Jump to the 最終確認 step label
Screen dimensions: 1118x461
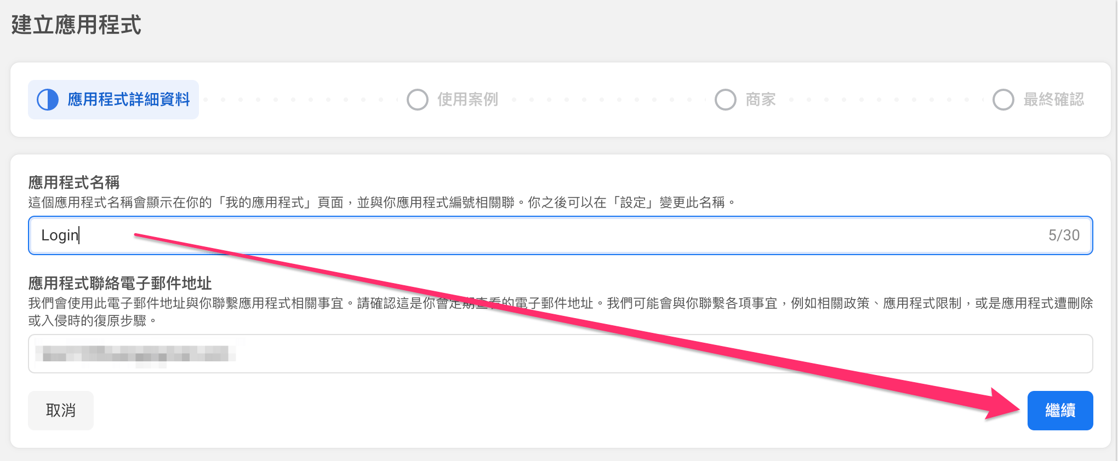pos(1053,100)
